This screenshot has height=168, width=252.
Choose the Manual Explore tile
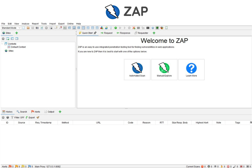pyautogui.click(x=164, y=69)
